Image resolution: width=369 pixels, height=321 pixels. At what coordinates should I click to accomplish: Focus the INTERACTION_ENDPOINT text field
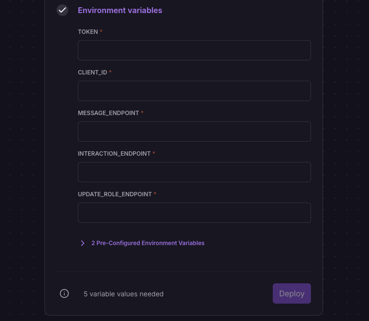tap(194, 172)
